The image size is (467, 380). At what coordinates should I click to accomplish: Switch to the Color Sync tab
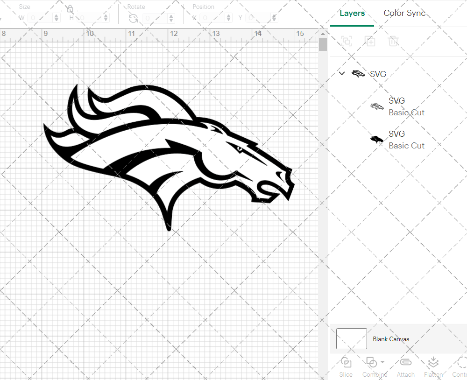(404, 13)
